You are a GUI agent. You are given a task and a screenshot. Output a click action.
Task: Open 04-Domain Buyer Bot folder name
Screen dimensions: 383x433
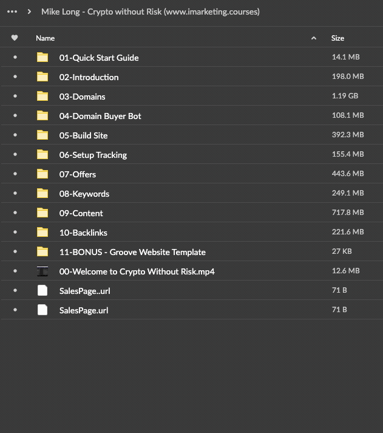tap(100, 116)
